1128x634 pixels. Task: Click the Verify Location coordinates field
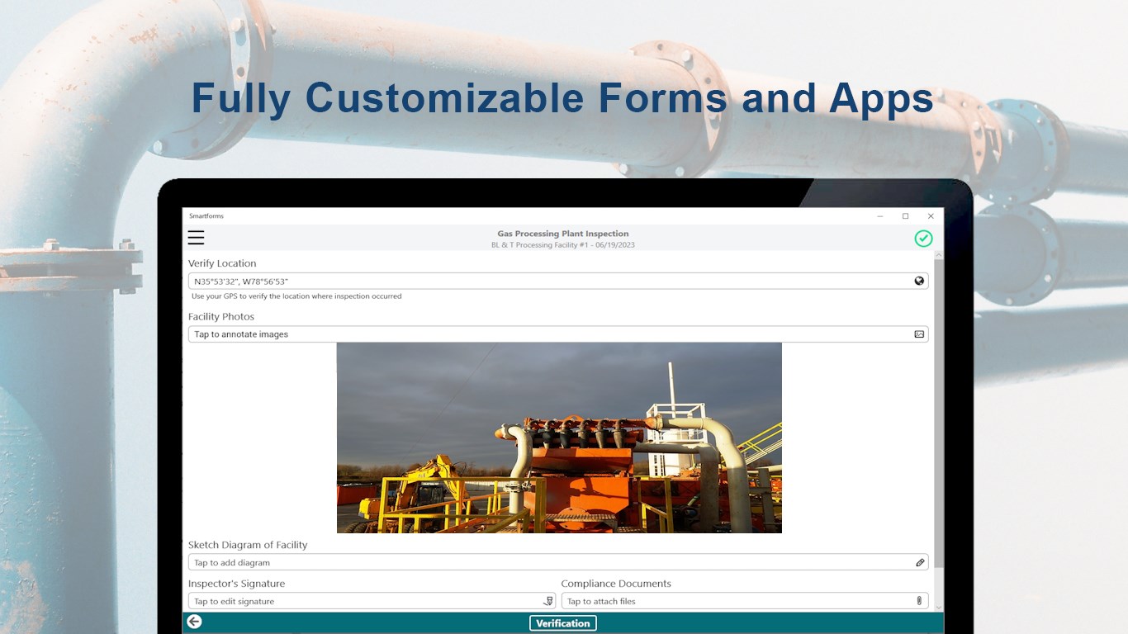558,282
